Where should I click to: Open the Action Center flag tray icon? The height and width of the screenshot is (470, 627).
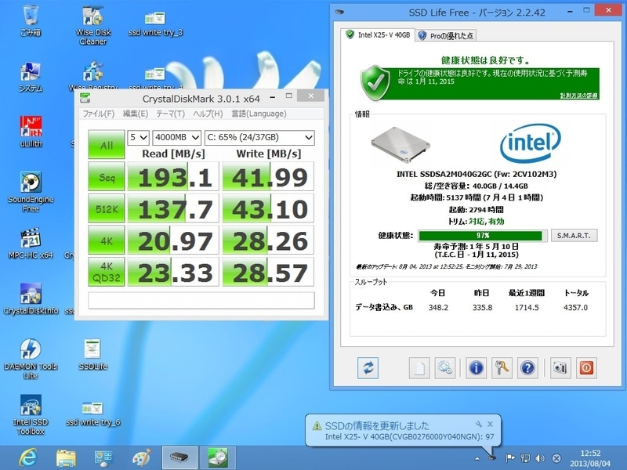click(x=510, y=458)
